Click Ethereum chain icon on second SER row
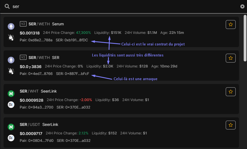Screen dimensions: 247x149 click(x=11, y=60)
